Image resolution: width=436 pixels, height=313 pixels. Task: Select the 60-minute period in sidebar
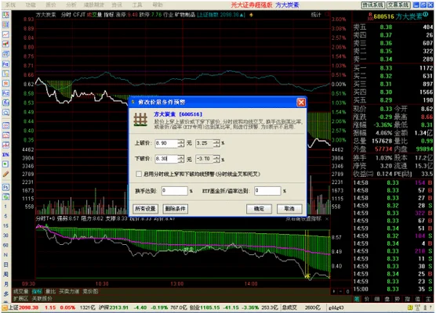tap(5, 245)
